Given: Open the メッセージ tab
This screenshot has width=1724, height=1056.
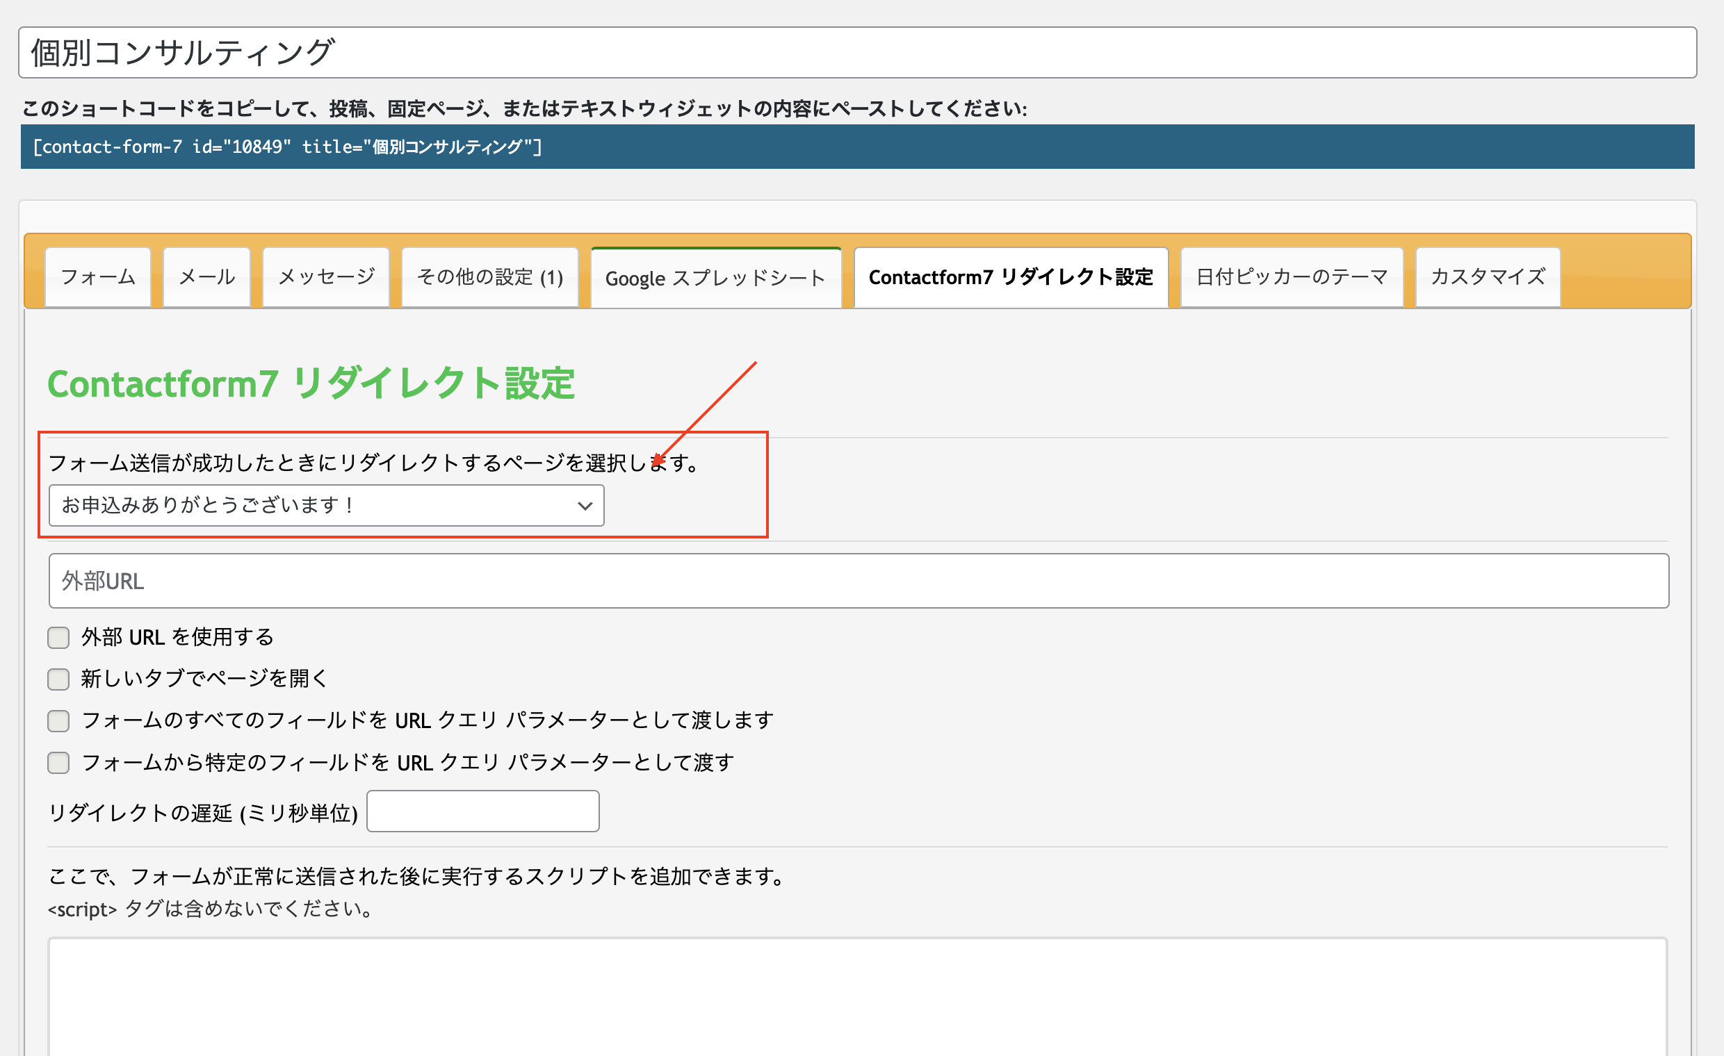Looking at the screenshot, I should (x=326, y=277).
